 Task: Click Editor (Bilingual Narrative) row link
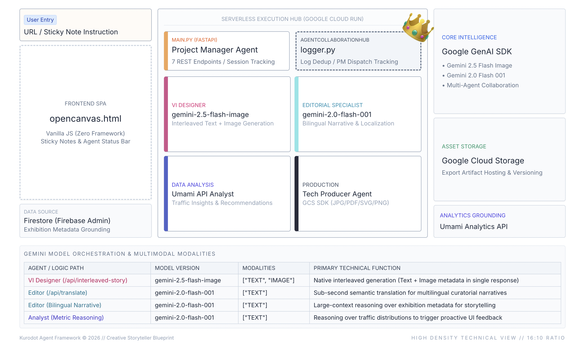(x=64, y=305)
